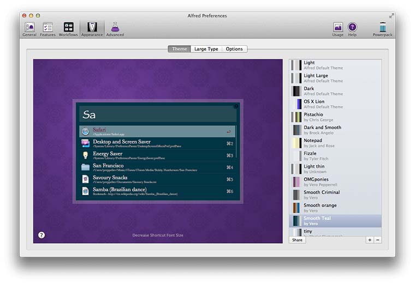The height and width of the screenshot is (284, 415).
Task: Click the ⌘2 shortcut label in preview
Action: pos(230,143)
